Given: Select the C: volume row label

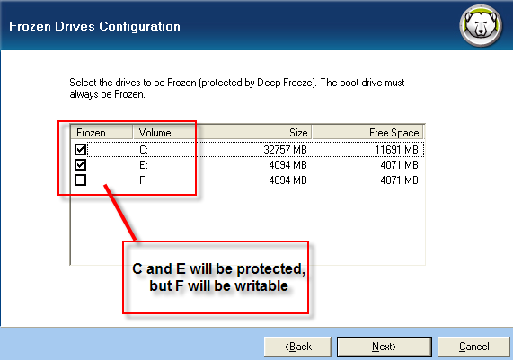Looking at the screenshot, I should click(x=144, y=150).
